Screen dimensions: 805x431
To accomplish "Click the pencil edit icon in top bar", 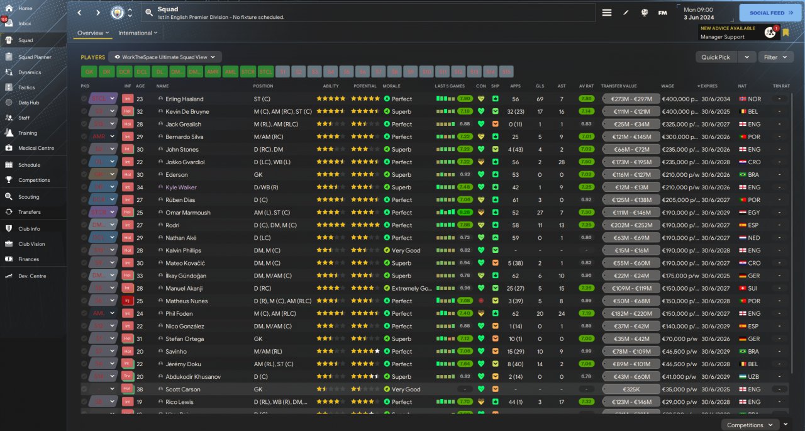I will coord(626,13).
